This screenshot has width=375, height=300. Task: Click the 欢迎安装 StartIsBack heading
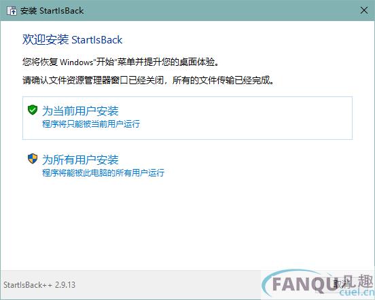[x=72, y=39]
